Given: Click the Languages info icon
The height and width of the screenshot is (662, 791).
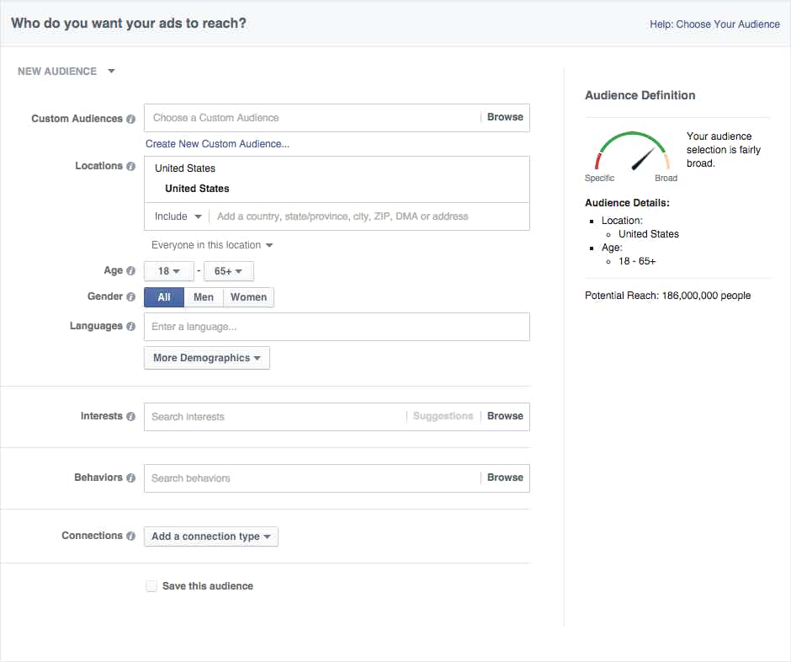Looking at the screenshot, I should pyautogui.click(x=130, y=327).
